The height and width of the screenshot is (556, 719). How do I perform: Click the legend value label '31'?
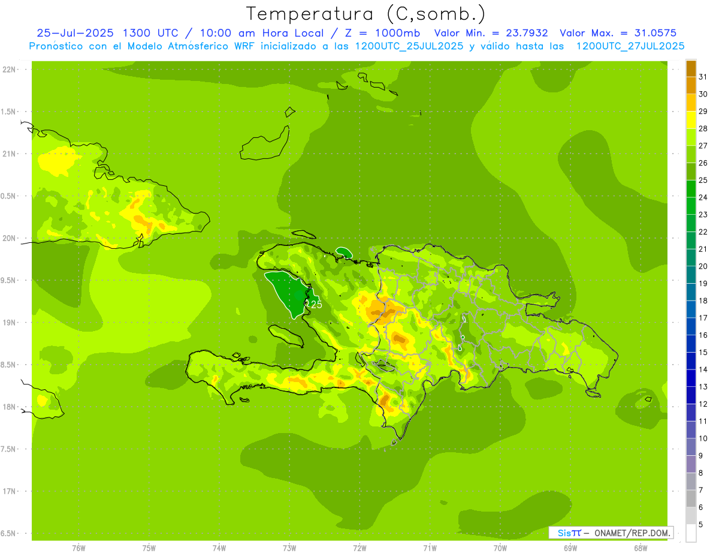point(703,77)
